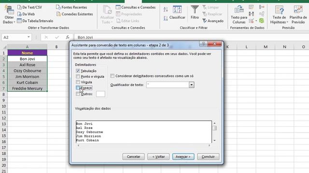The image size is (309, 173).
Task: Click the Outros custom delimiter field
Action: (x=100, y=94)
